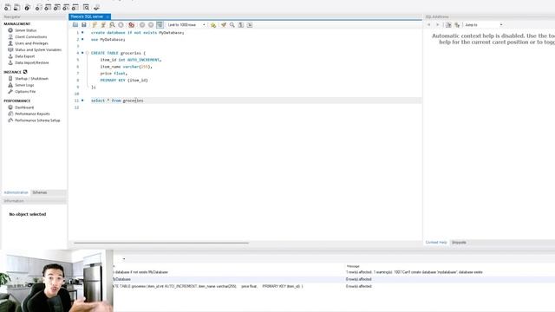Click the icon beside INSTANCE heading
The height and width of the screenshot is (312, 555).
(x=25, y=72)
